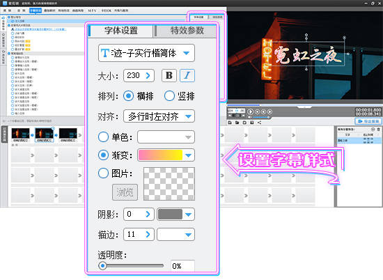Click the save icon below the preview
The height and width of the screenshot is (280, 383).
(230, 123)
